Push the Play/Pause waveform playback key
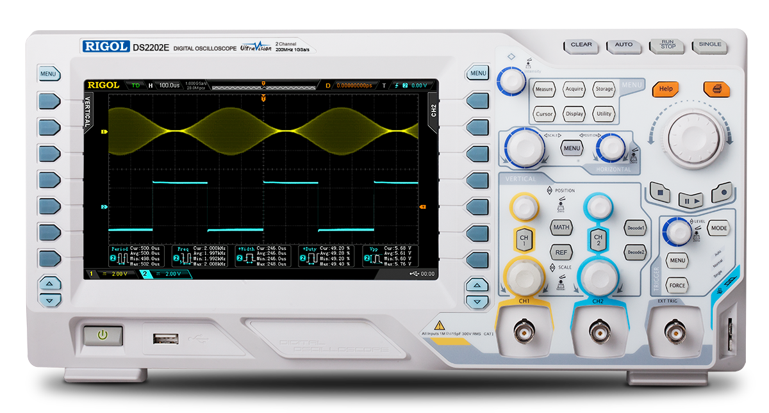Viewport: 769px width, 413px height. tap(690, 200)
